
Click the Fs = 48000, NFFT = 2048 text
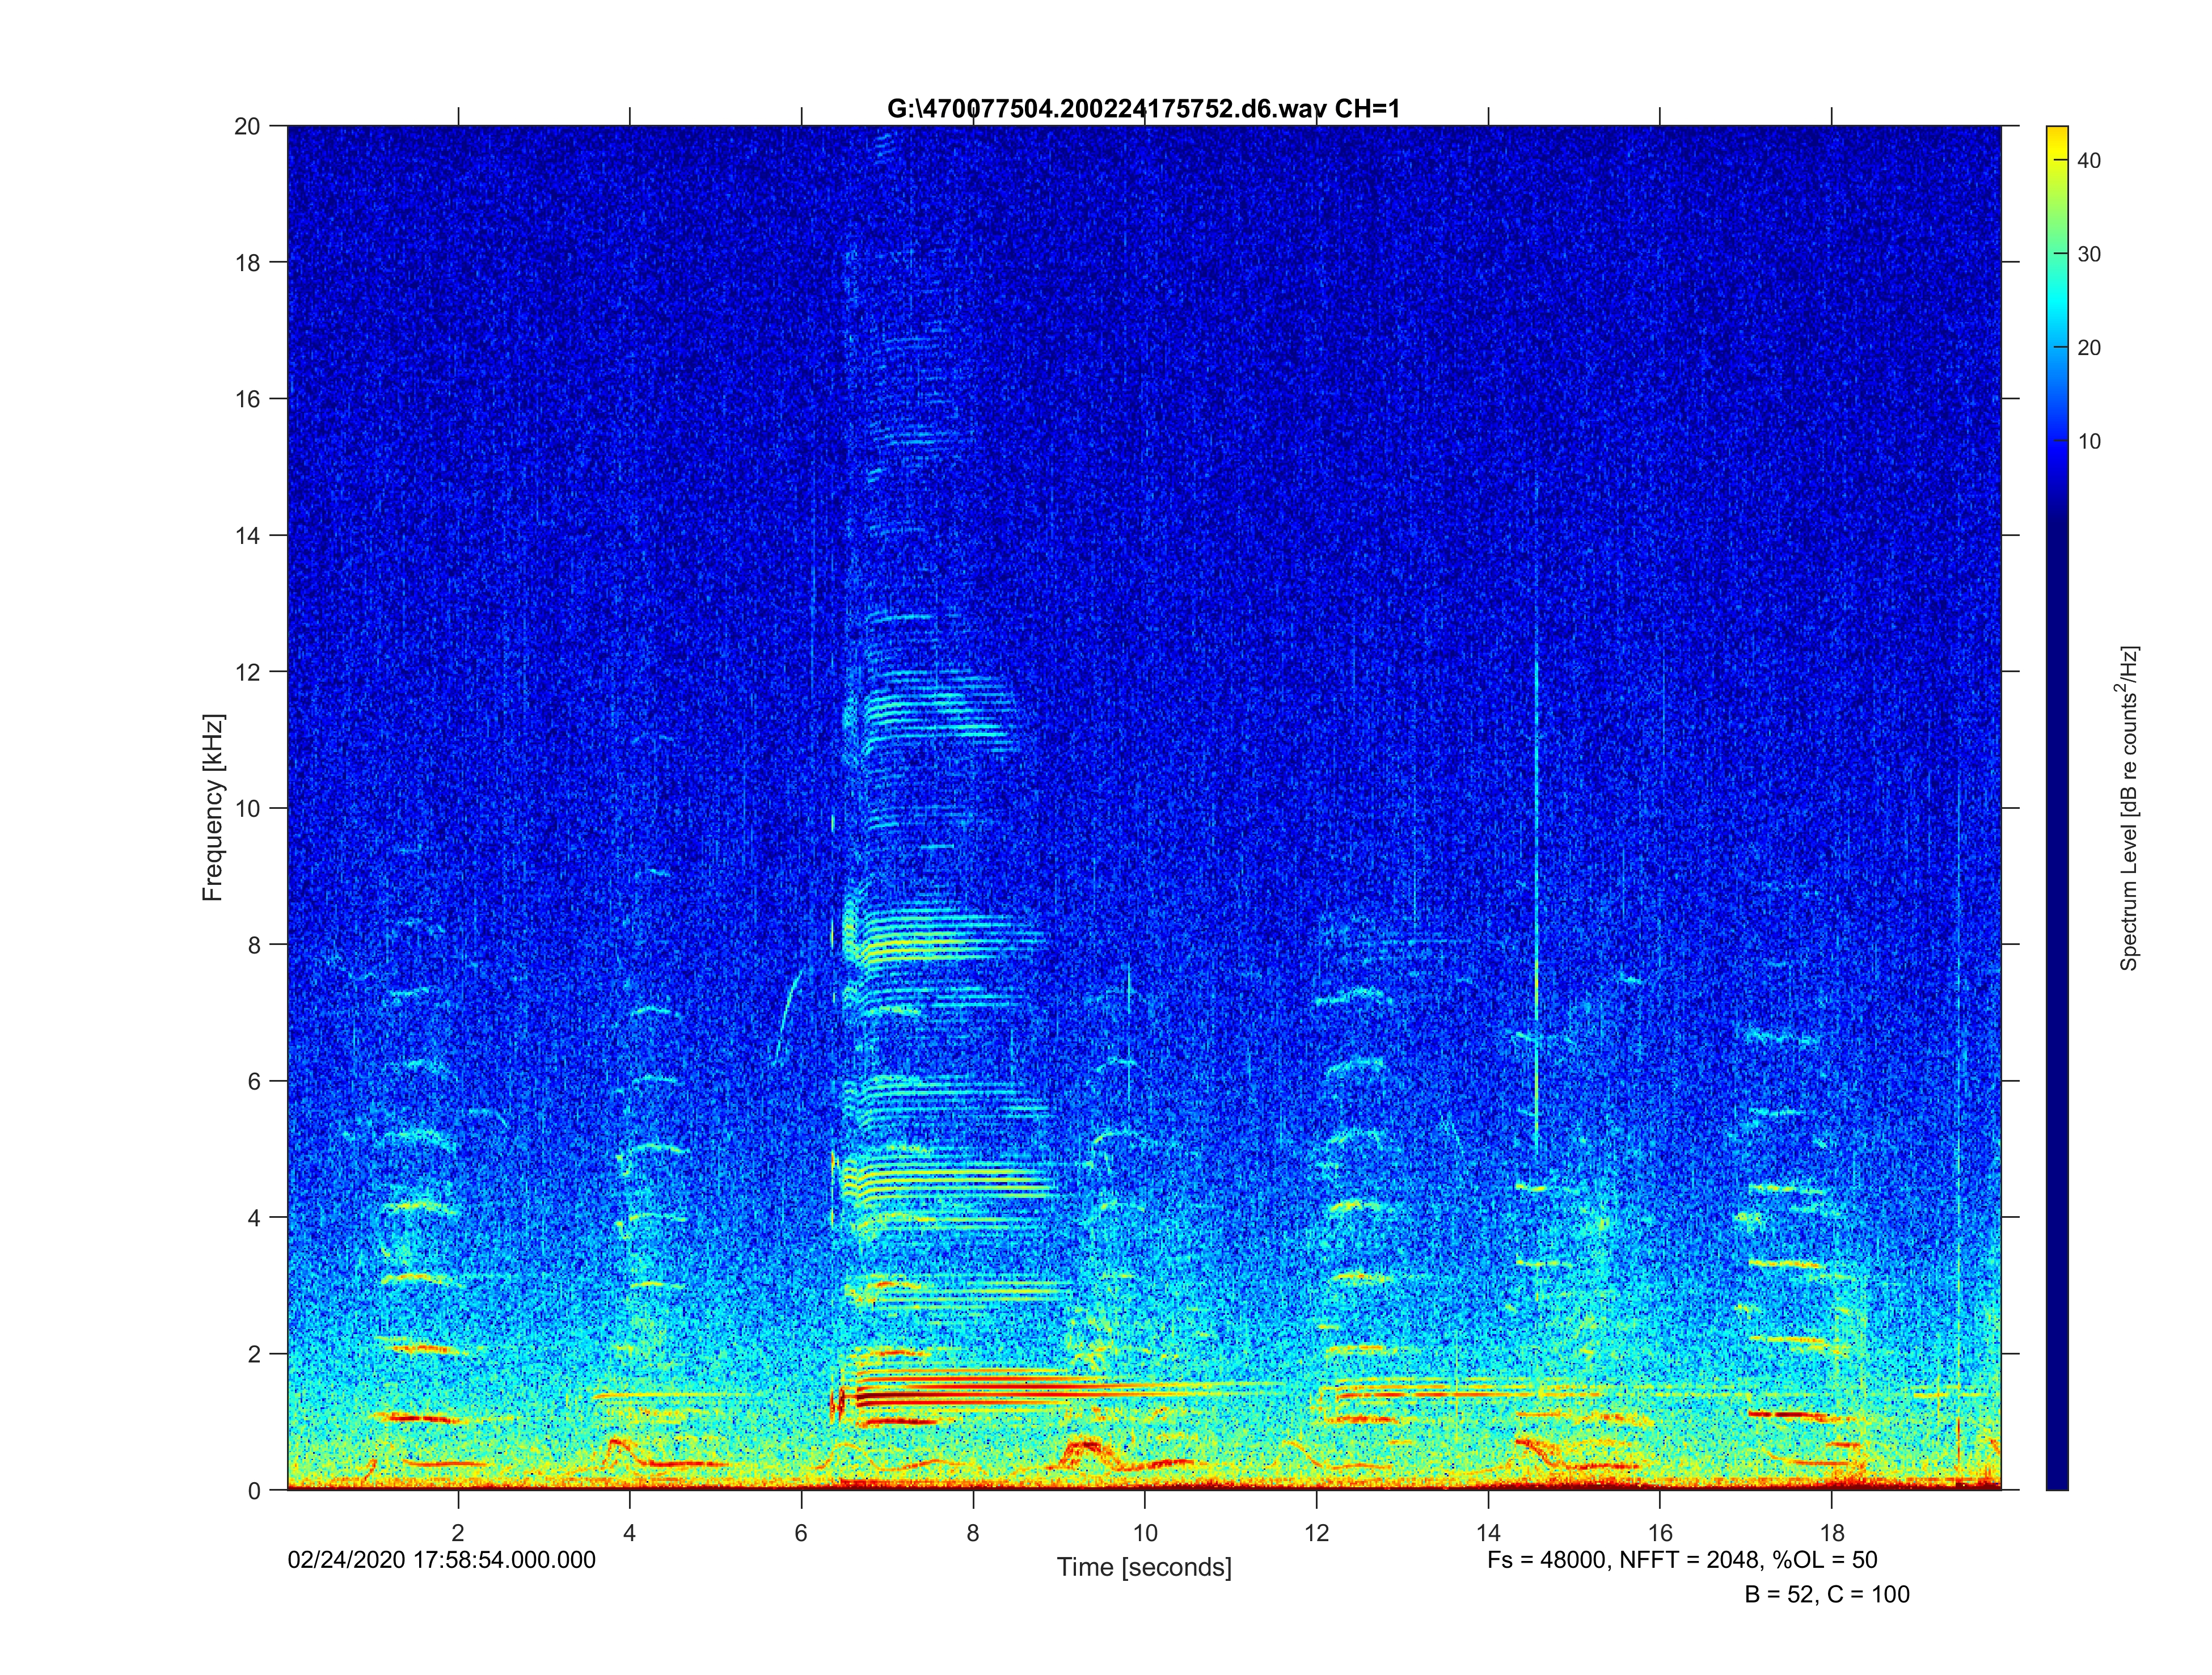(1682, 1560)
